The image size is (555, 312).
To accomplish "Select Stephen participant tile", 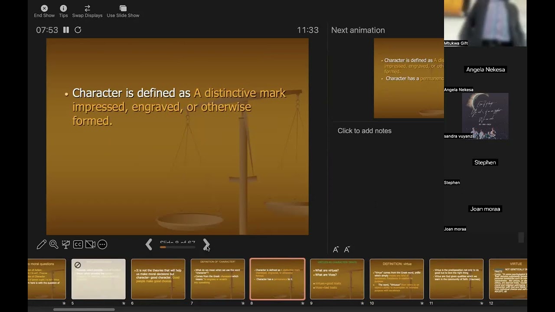I will (x=485, y=162).
